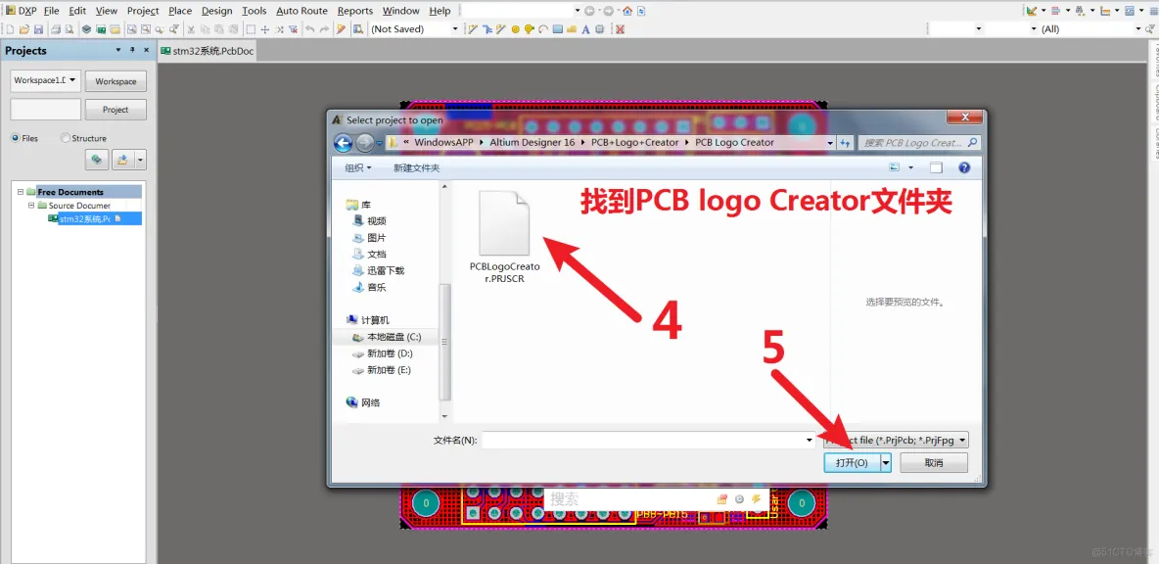
Task: Open the DXP menu
Action: point(21,11)
